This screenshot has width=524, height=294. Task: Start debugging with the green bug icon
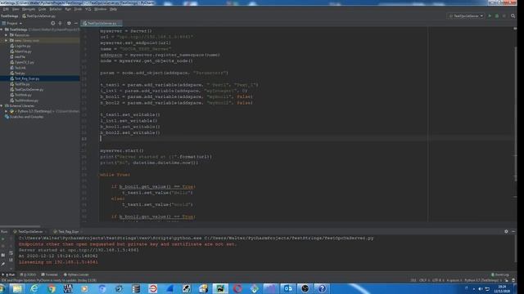point(497,16)
